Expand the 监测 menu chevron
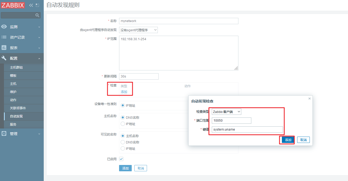 [x=39, y=27]
